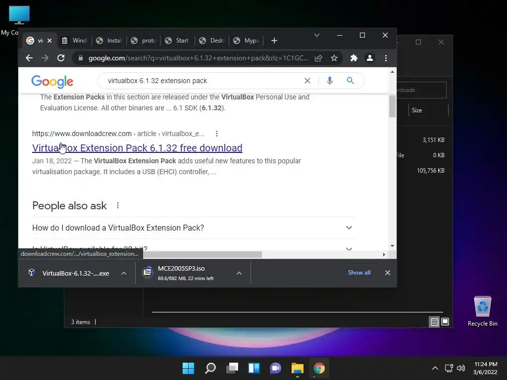The image size is (507, 380).
Task: Click Chrome icon on taskbar
Action: [x=319, y=368]
